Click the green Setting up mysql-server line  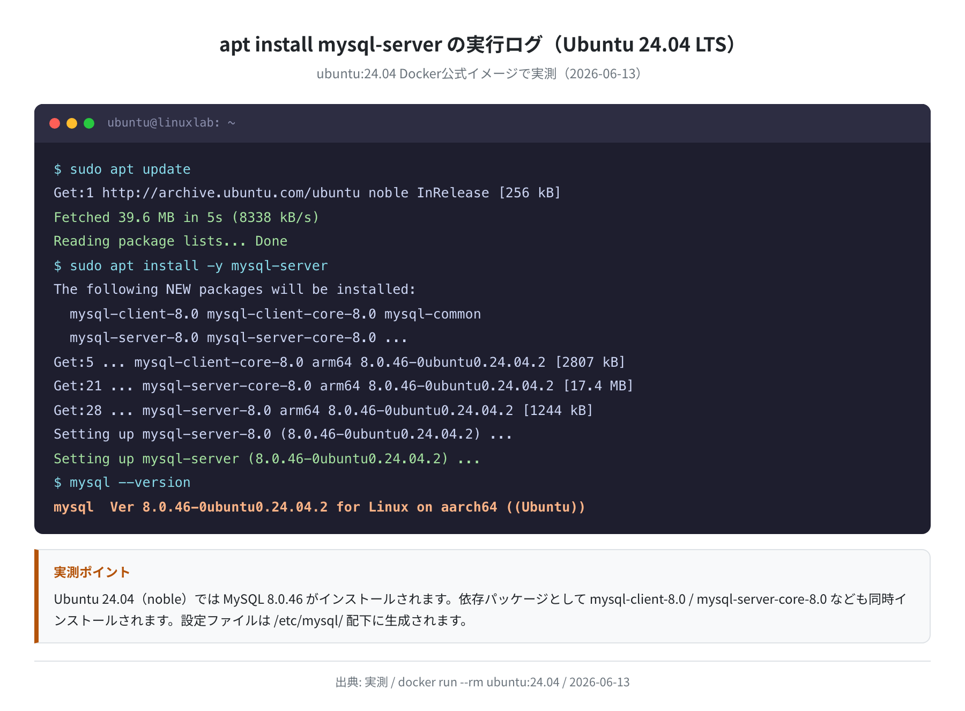267,458
